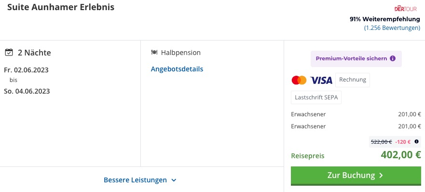The width and height of the screenshot is (425, 192).
Task: Proceed with the Zur Buchung button
Action: coord(356,176)
